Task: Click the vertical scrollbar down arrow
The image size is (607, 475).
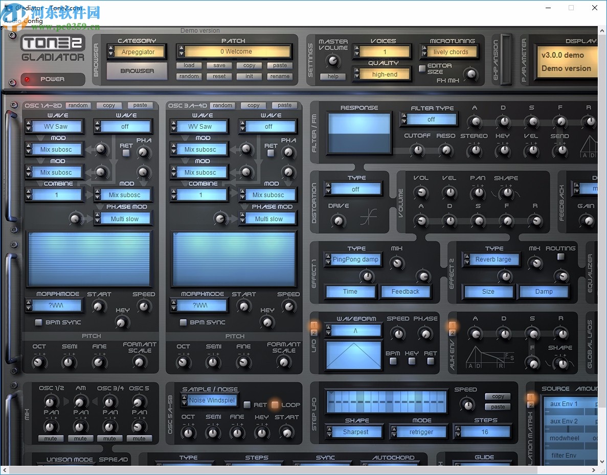Action: click(x=602, y=462)
